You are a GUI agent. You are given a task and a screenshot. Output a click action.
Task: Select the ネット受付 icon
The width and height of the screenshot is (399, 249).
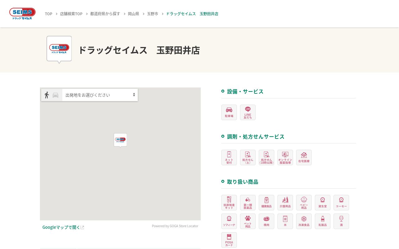click(x=229, y=157)
